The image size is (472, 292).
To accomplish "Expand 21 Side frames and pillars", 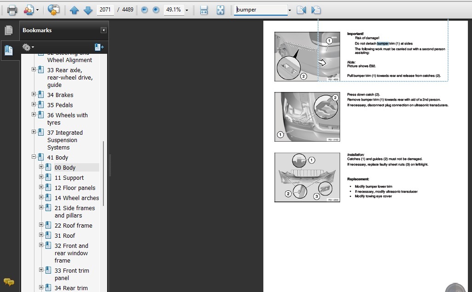I will click(x=41, y=207).
